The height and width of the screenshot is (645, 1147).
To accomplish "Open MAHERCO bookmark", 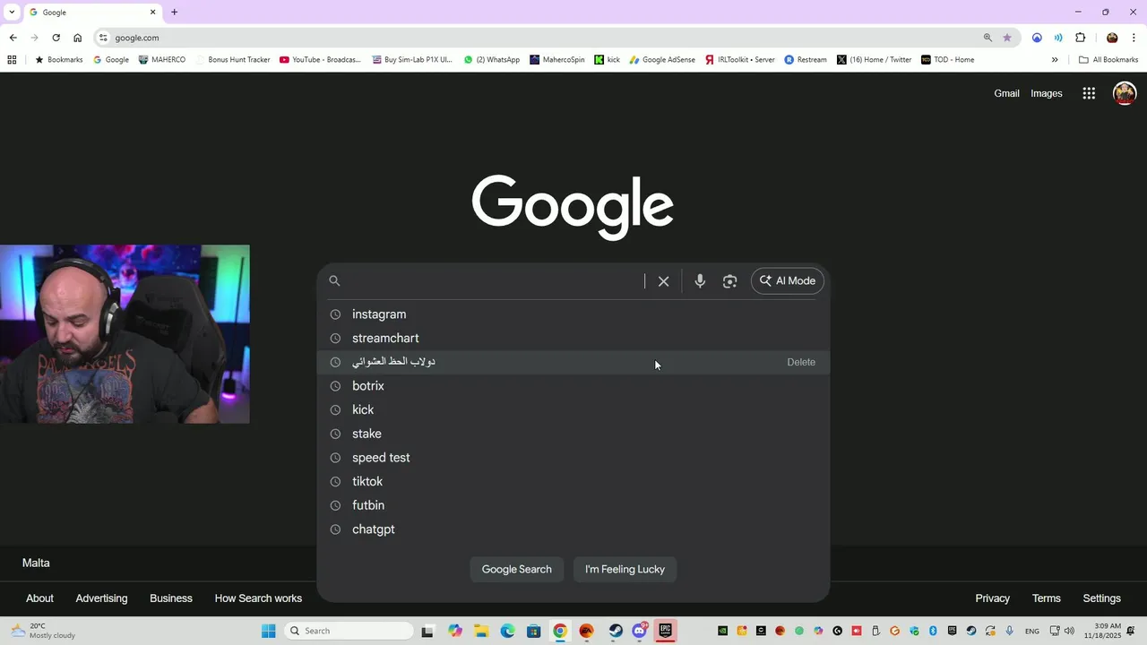I will point(162,60).
